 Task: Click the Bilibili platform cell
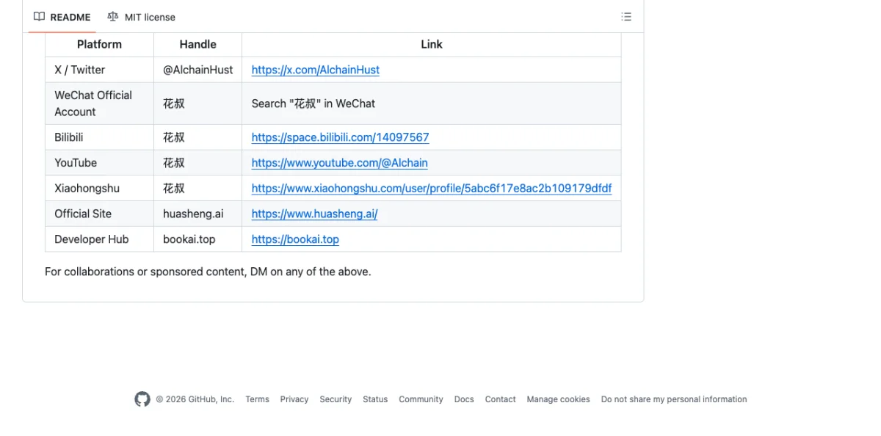tap(99, 137)
